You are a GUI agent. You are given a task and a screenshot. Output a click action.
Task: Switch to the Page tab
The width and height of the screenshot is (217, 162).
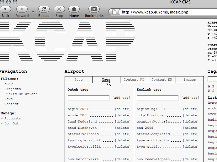click(x=78, y=80)
